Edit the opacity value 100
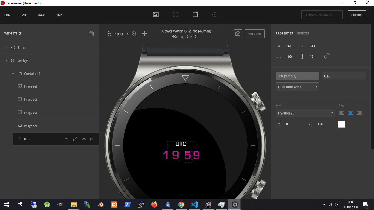The width and height of the screenshot is (374, 210). [x=320, y=124]
